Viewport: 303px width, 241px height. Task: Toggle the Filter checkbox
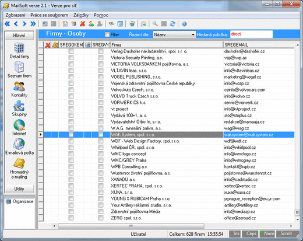(x=107, y=34)
